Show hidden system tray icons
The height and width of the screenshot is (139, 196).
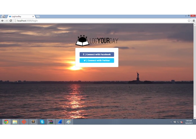click(171, 122)
